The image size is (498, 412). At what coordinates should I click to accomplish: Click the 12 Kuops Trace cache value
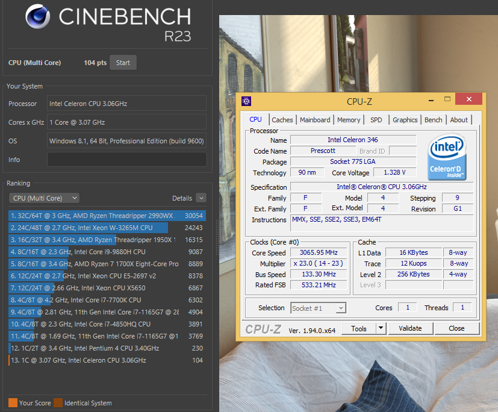pyautogui.click(x=414, y=263)
